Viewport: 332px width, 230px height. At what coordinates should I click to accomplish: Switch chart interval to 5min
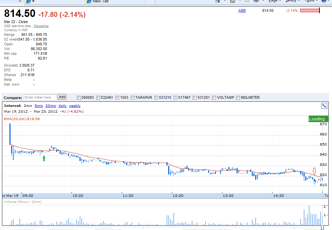[x=39, y=106]
